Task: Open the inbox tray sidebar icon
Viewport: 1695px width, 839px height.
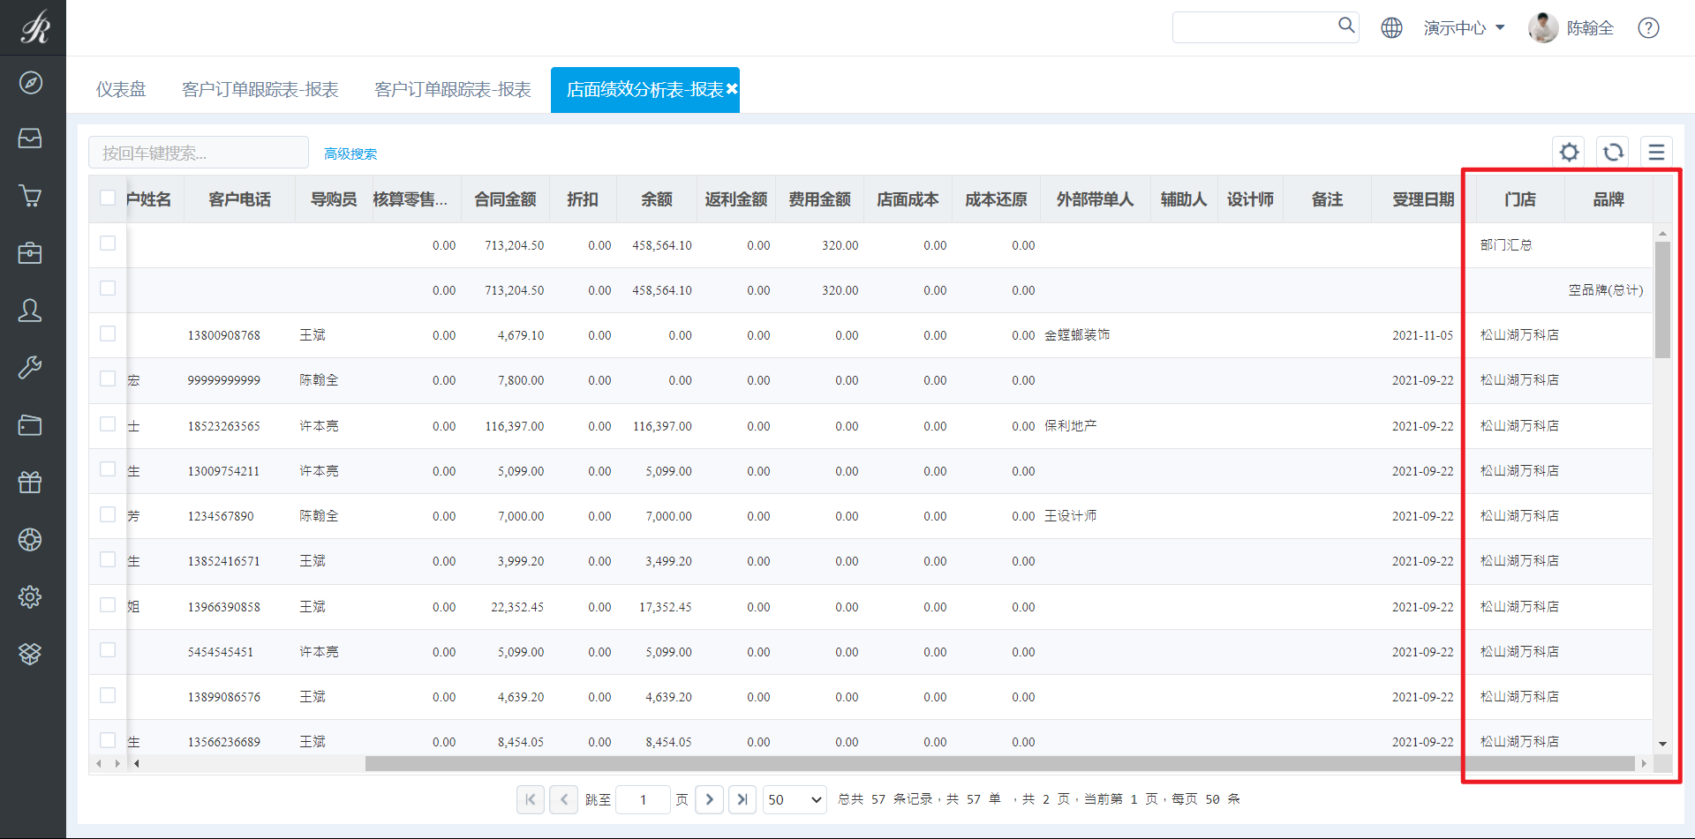Action: point(30,139)
